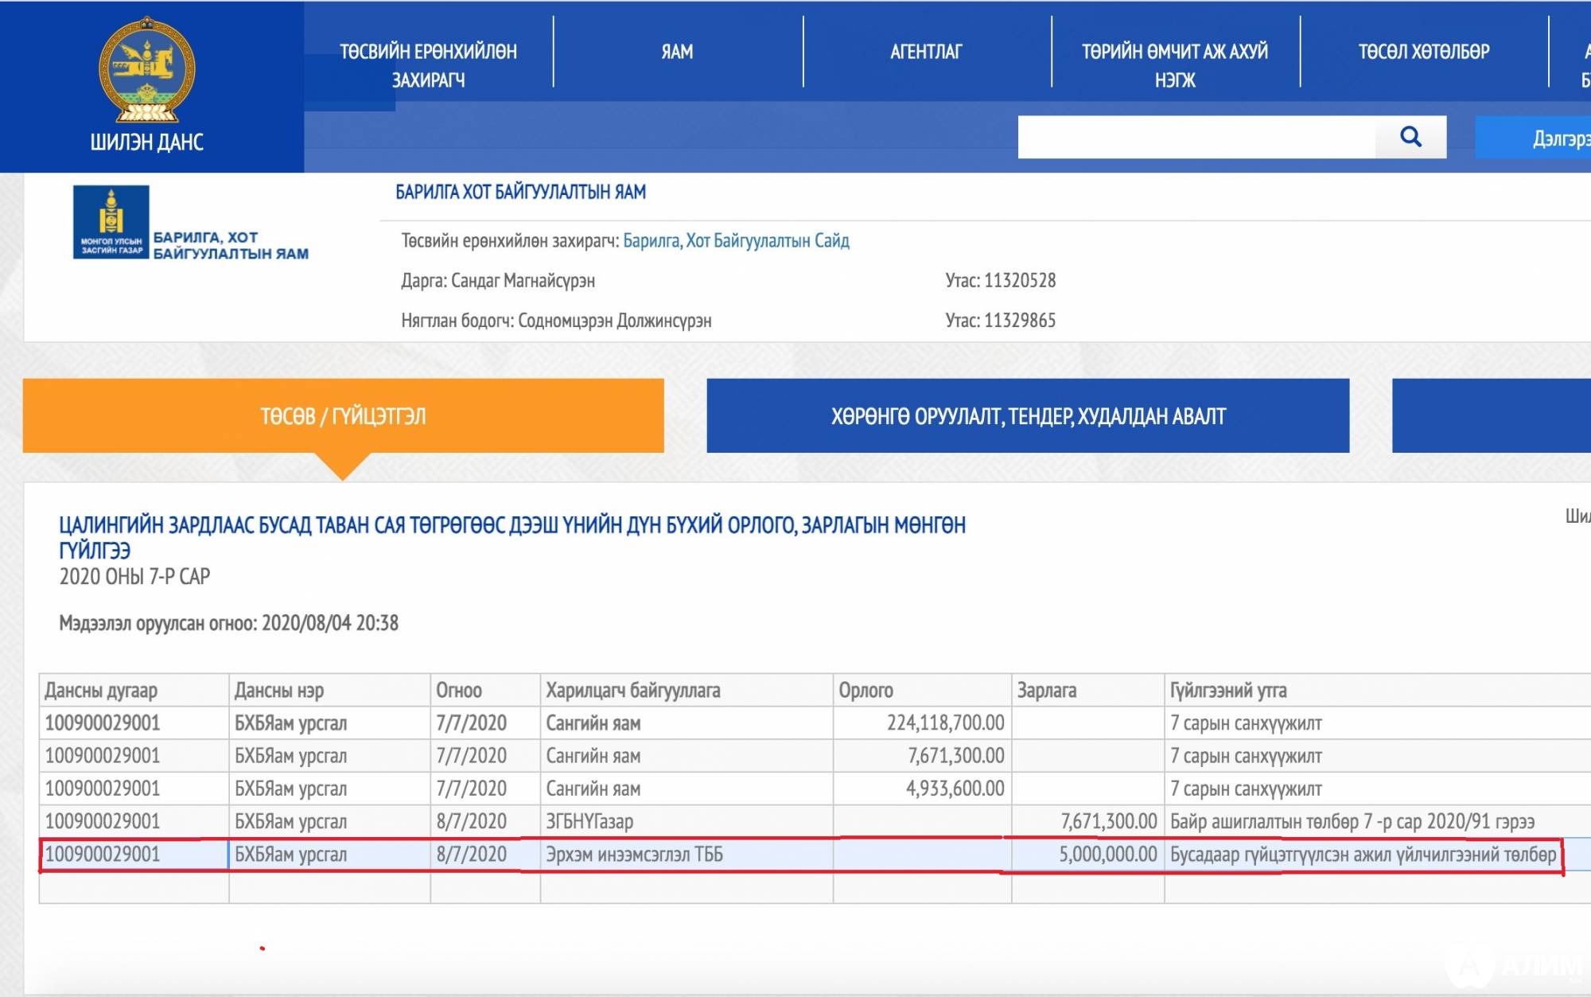
Task: Open ТӨСВИЙН ЕРӨНХИЙЛӨН ЗАХИРАГЧ menu
Action: click(x=428, y=65)
